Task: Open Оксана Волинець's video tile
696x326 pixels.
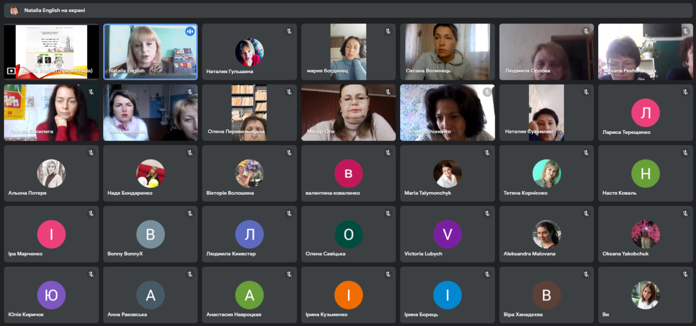Action: [x=448, y=52]
